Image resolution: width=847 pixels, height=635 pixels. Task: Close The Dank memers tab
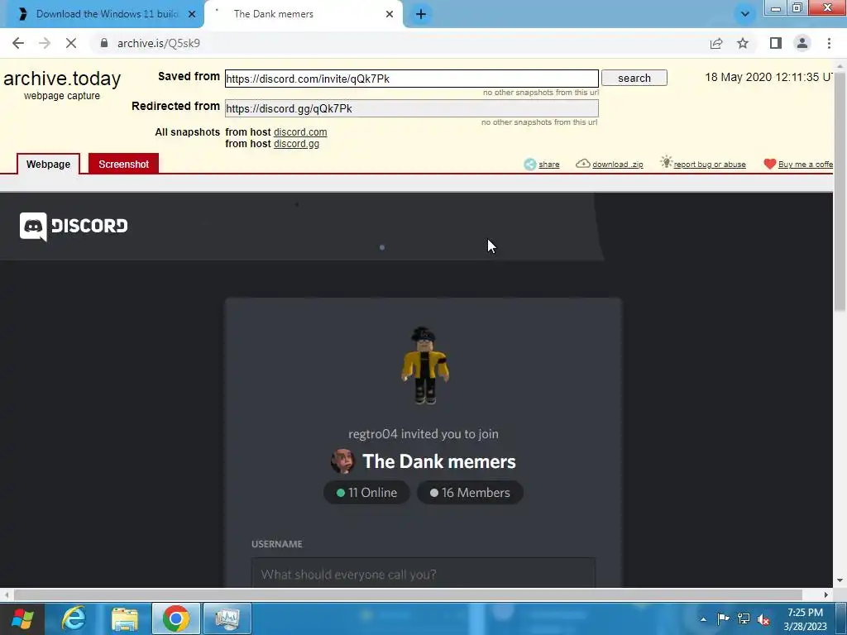click(x=390, y=14)
